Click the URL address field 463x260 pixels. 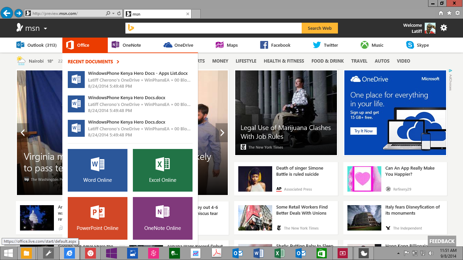(x=68, y=14)
